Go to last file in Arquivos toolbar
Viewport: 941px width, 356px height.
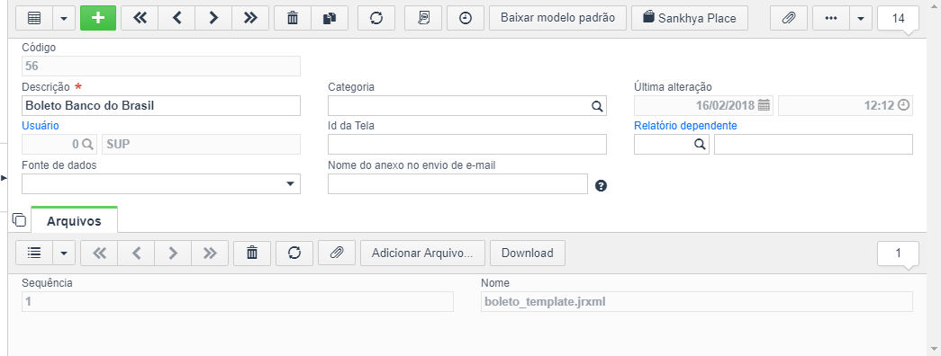pyautogui.click(x=210, y=253)
